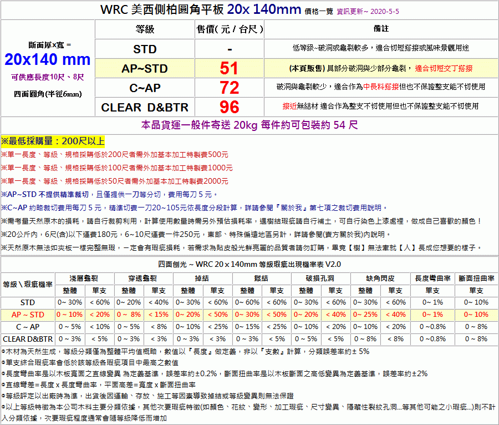Click the blue note "※AP~STD 不提供精準裁切"

point(45,194)
